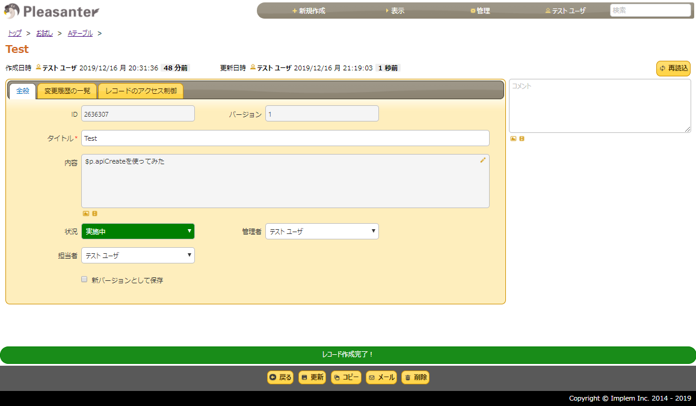Click inside the 検索 search field
Viewport: 696px width, 406px height.
tap(650, 10)
